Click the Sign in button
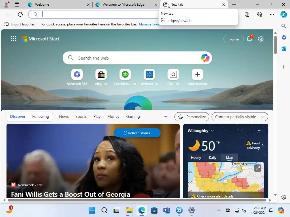Screen dimensions: 290x217 pyautogui.click(x=234, y=39)
